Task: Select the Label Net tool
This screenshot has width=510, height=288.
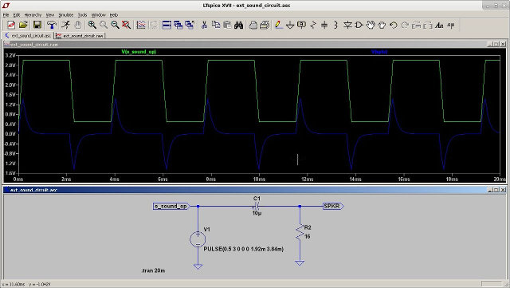Action: click(x=301, y=25)
